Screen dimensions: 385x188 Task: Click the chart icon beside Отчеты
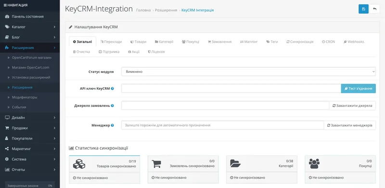7,170
